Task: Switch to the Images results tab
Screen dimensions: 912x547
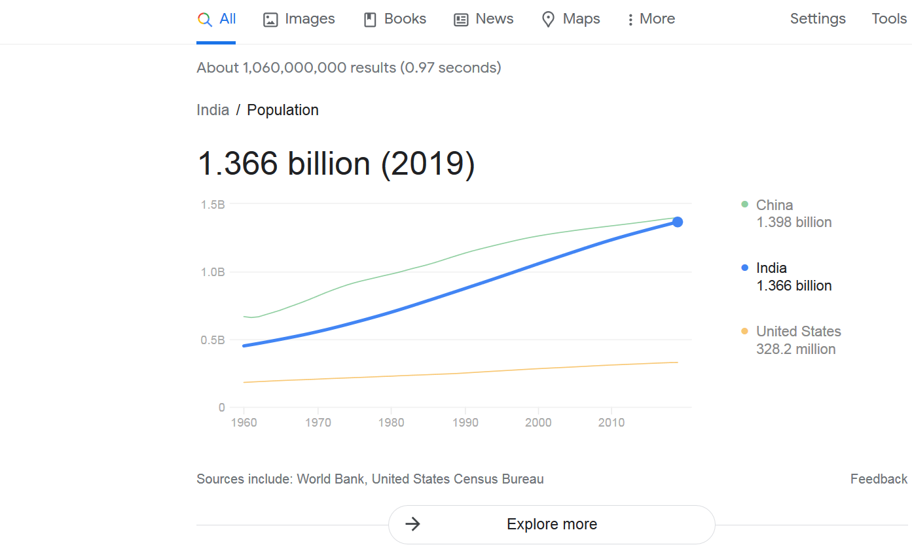Action: coord(299,19)
